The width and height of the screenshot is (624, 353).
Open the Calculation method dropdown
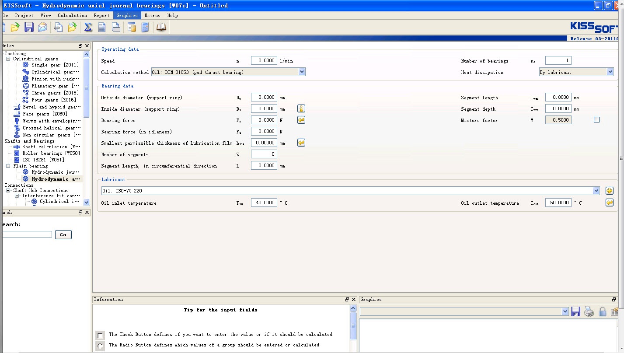click(302, 72)
